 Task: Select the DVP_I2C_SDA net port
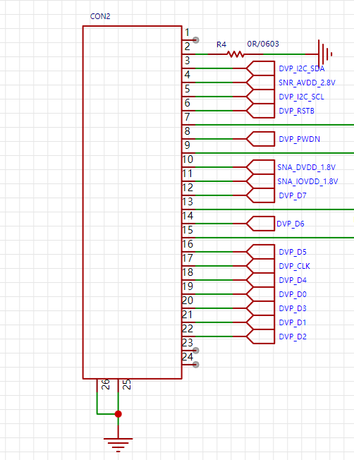click(260, 68)
